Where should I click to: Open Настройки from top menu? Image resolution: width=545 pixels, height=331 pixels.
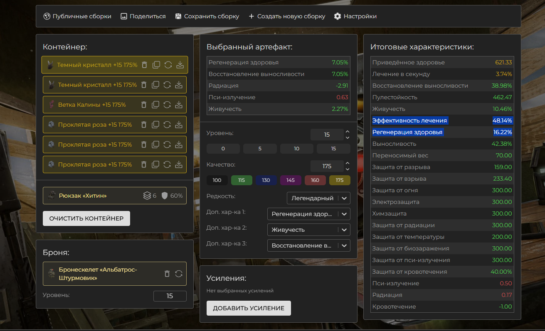click(355, 16)
